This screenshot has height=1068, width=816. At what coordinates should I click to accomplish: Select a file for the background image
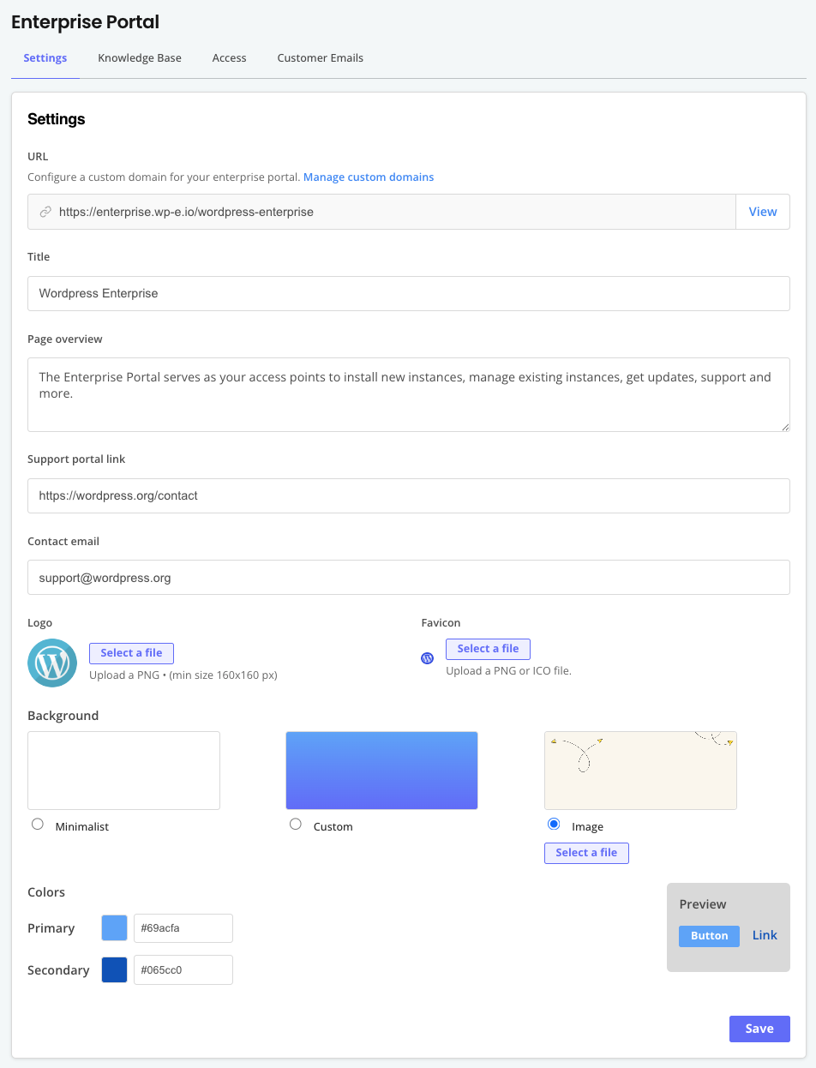tap(586, 853)
